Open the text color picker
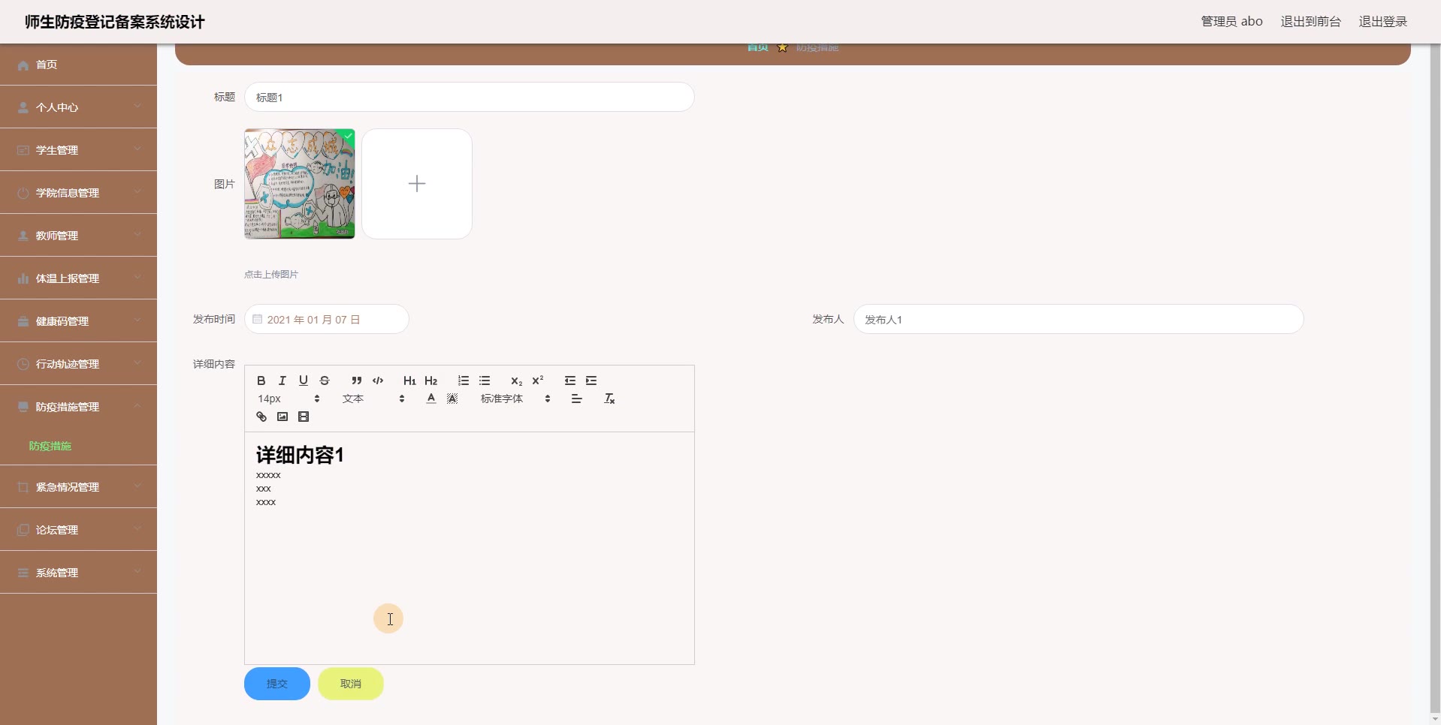The height and width of the screenshot is (725, 1441). pos(431,399)
